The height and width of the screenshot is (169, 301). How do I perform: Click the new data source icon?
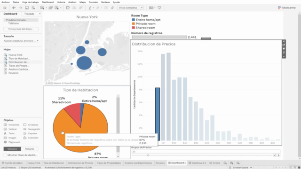click(33, 8)
